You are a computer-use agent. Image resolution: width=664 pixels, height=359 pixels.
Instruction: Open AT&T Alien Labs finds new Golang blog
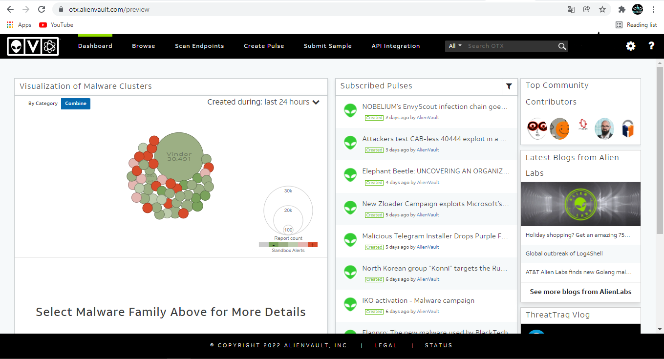click(578, 272)
